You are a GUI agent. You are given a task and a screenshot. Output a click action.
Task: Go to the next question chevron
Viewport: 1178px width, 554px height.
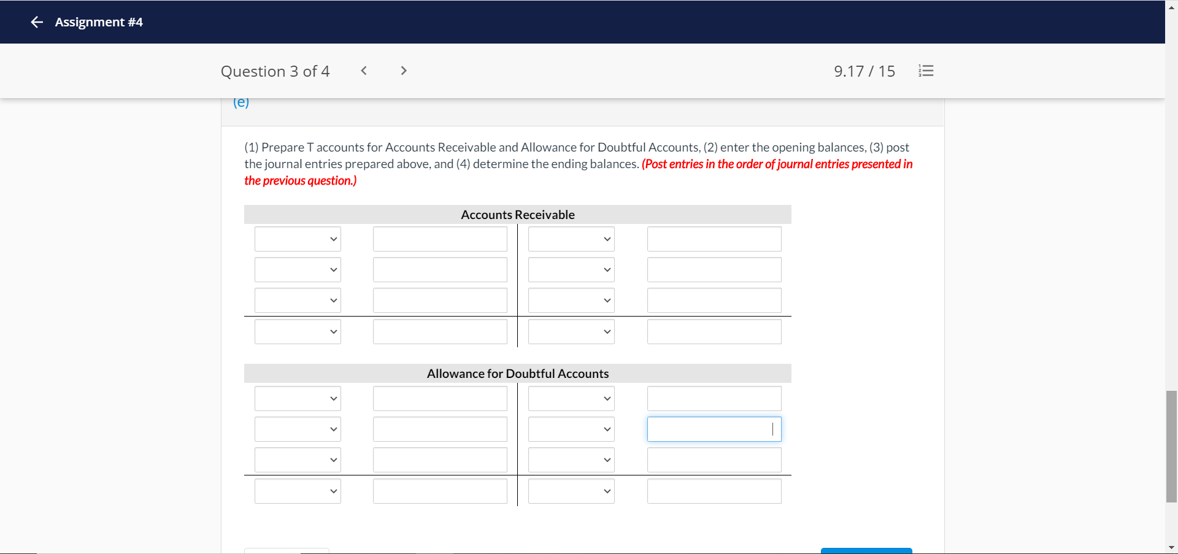pos(403,71)
